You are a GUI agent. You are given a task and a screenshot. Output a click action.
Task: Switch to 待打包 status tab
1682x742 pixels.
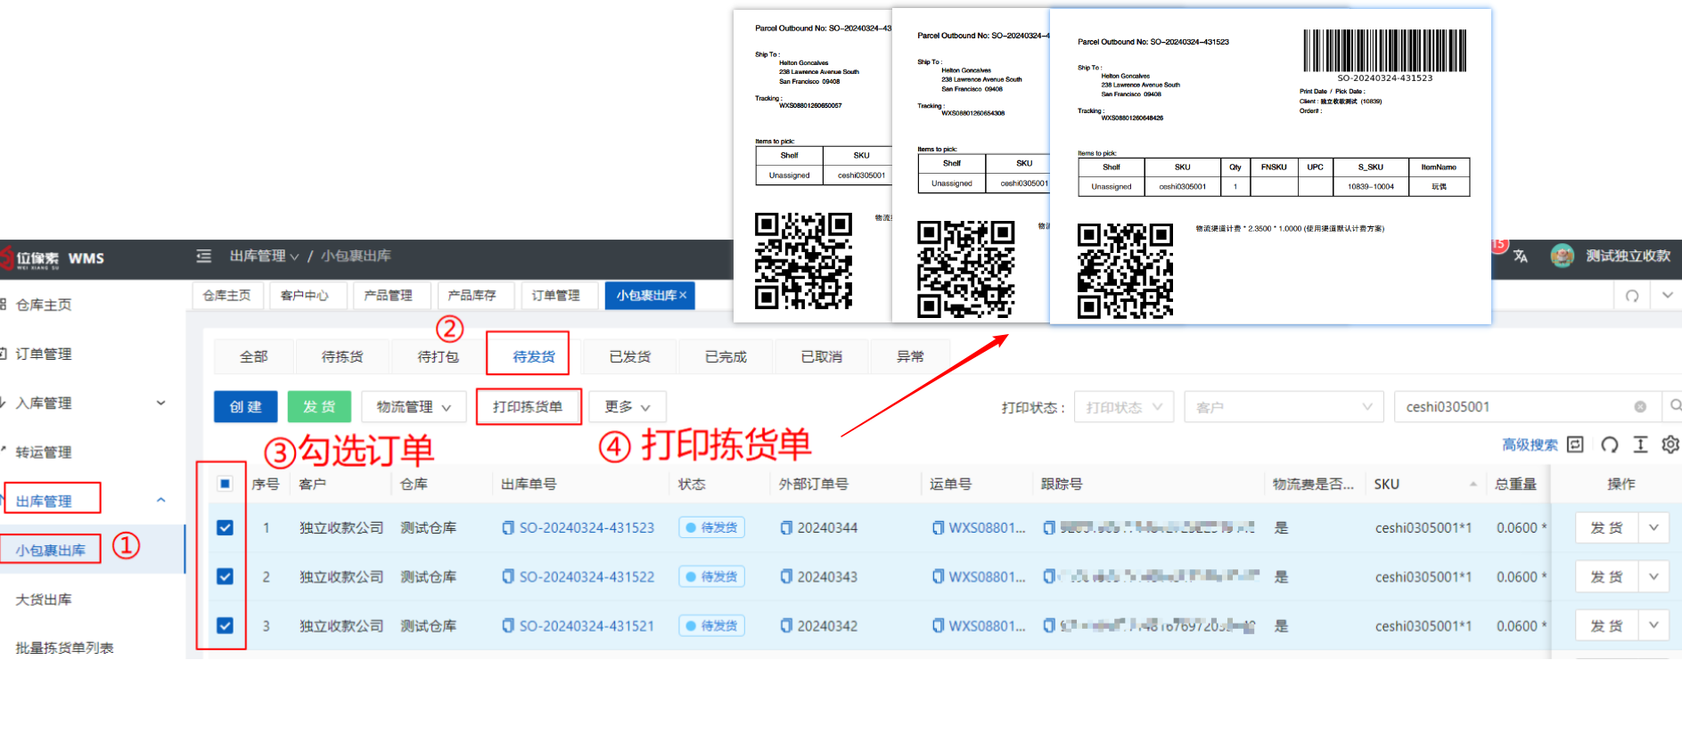pyautogui.click(x=439, y=356)
